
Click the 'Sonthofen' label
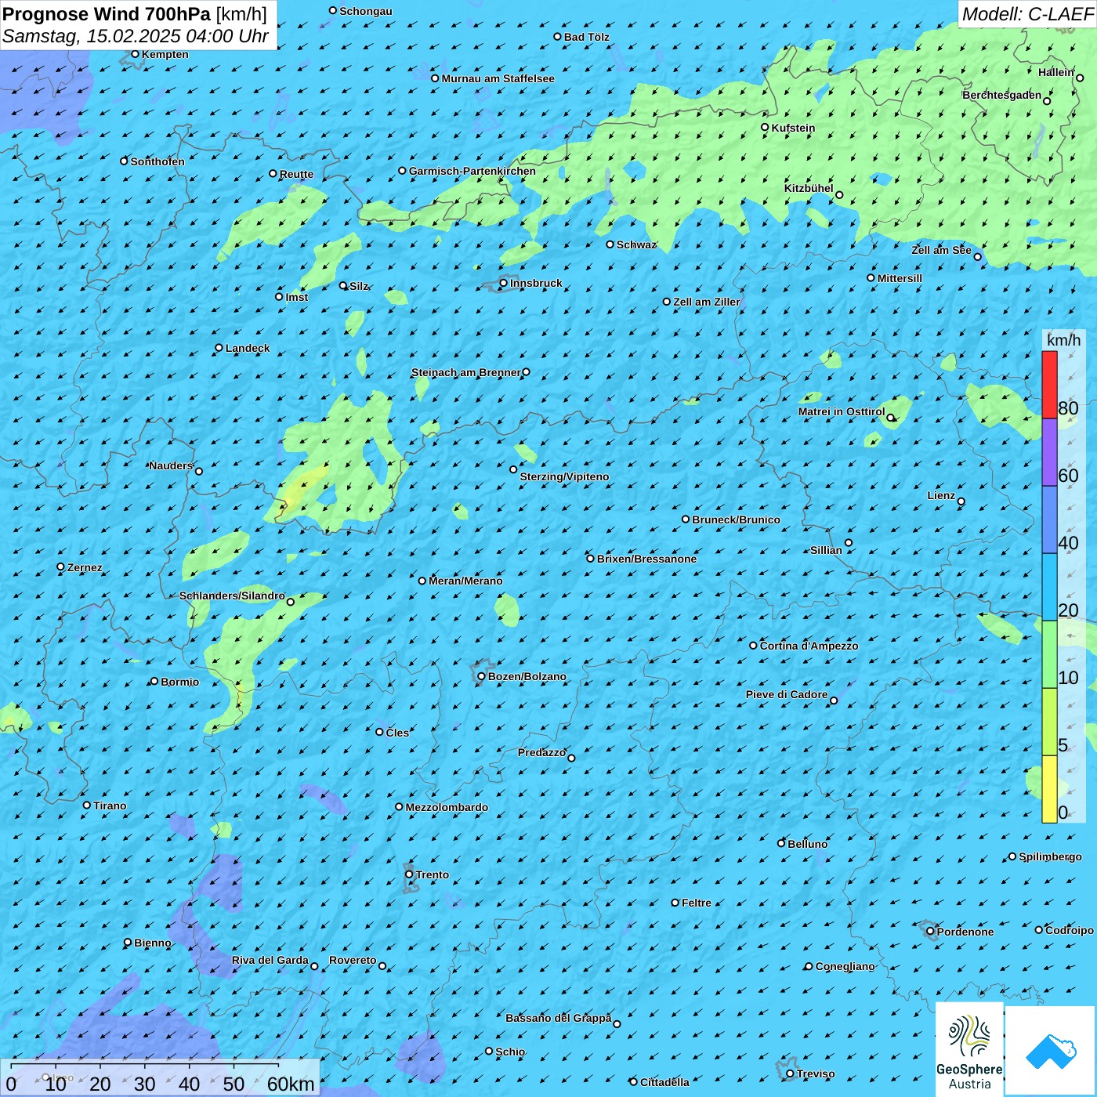157,161
